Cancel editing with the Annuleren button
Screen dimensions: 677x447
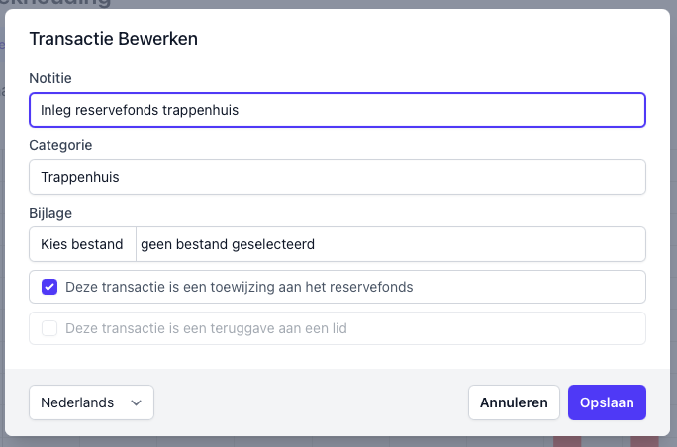514,402
